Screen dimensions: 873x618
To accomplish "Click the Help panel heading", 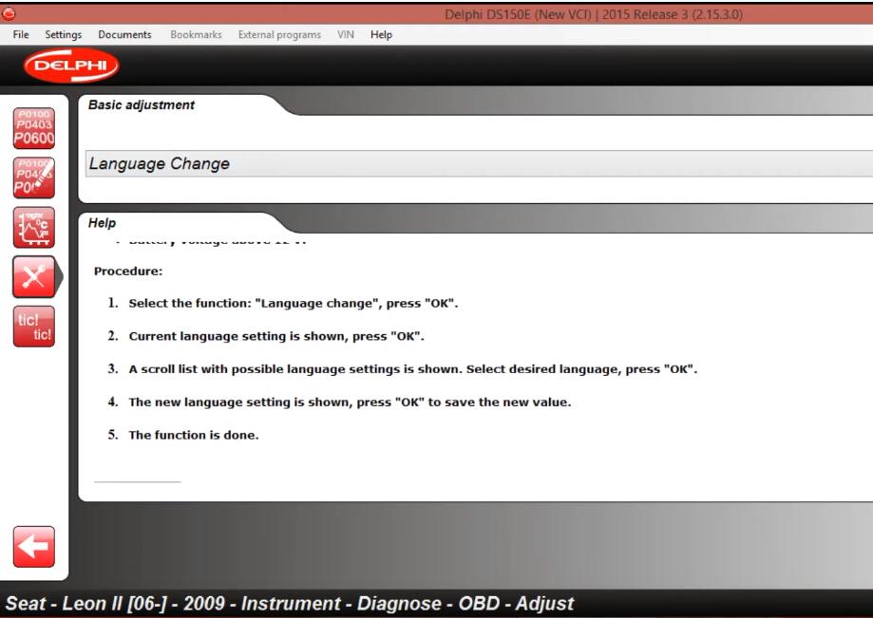I will [x=102, y=222].
